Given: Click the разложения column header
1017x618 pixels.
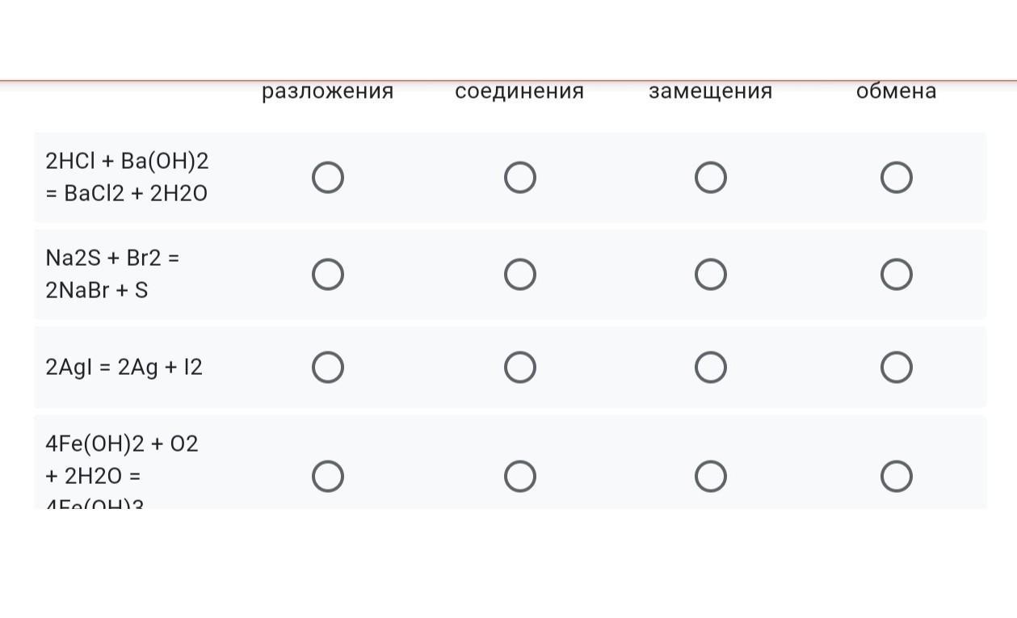Looking at the screenshot, I should pyautogui.click(x=328, y=91).
